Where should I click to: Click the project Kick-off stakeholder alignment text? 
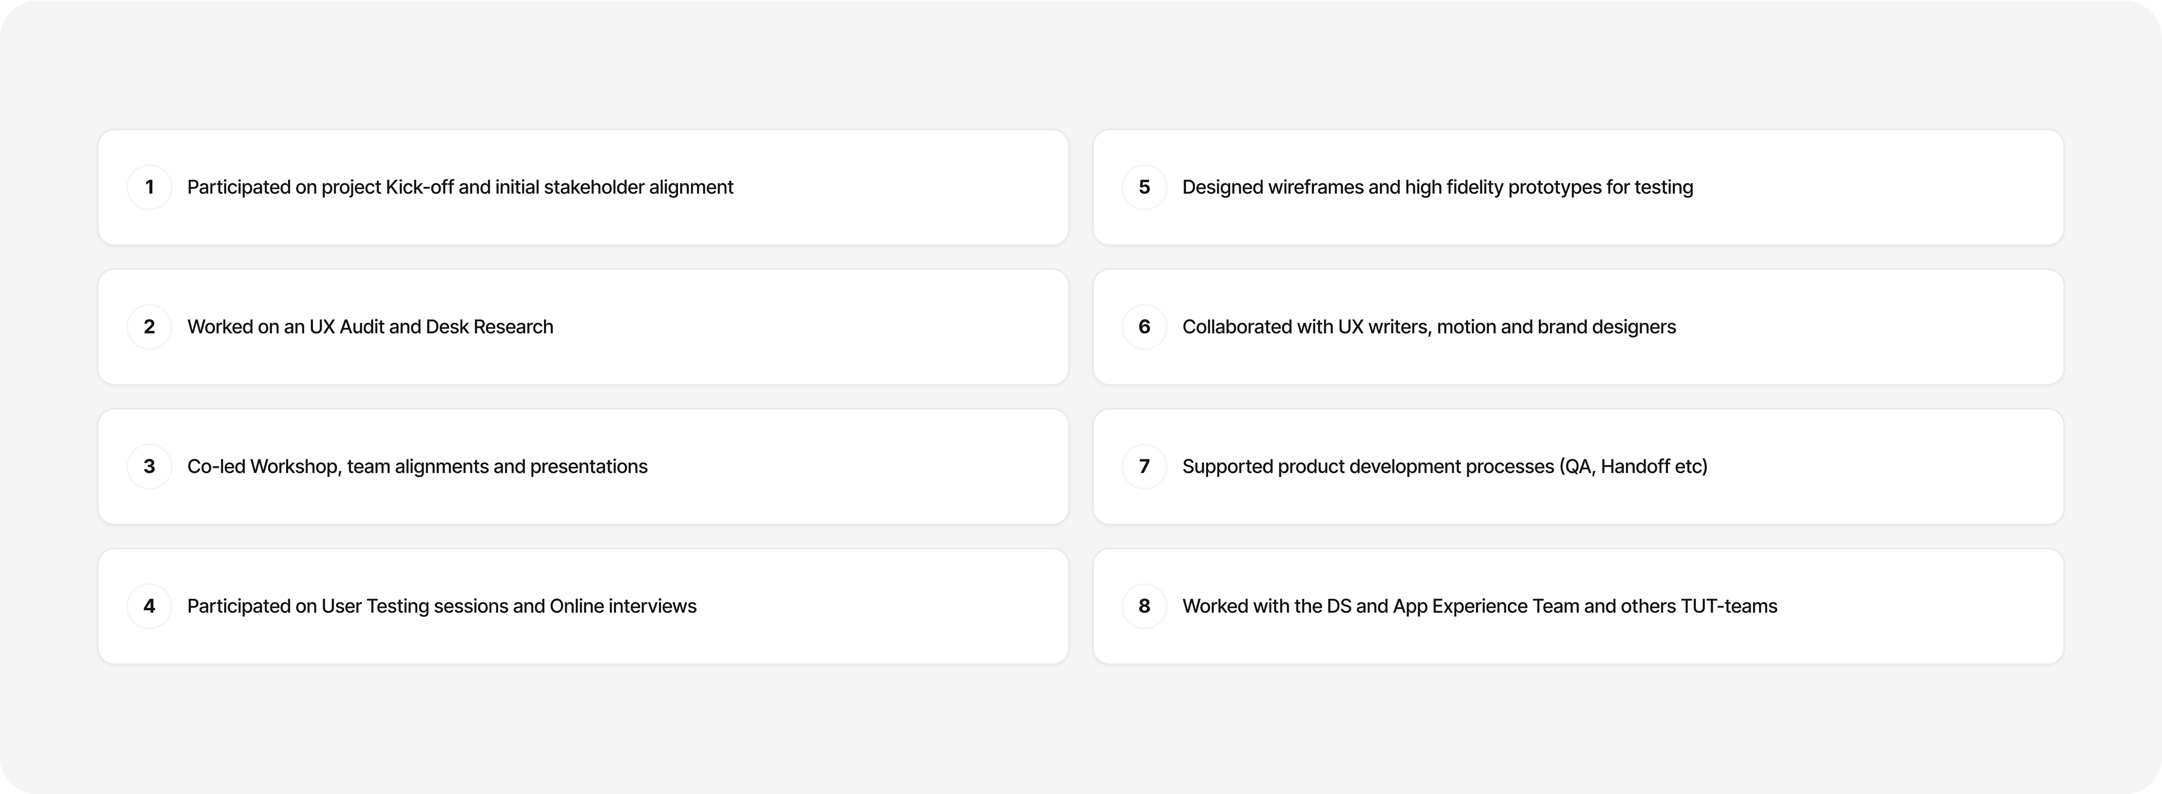(460, 187)
